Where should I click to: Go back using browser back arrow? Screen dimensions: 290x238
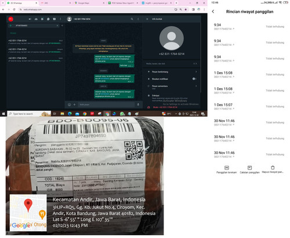(x=3, y=9)
